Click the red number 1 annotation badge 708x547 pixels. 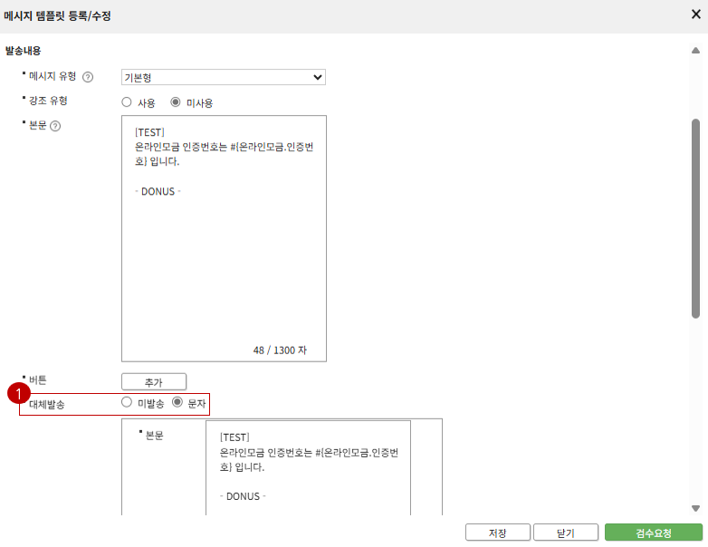(x=14, y=394)
